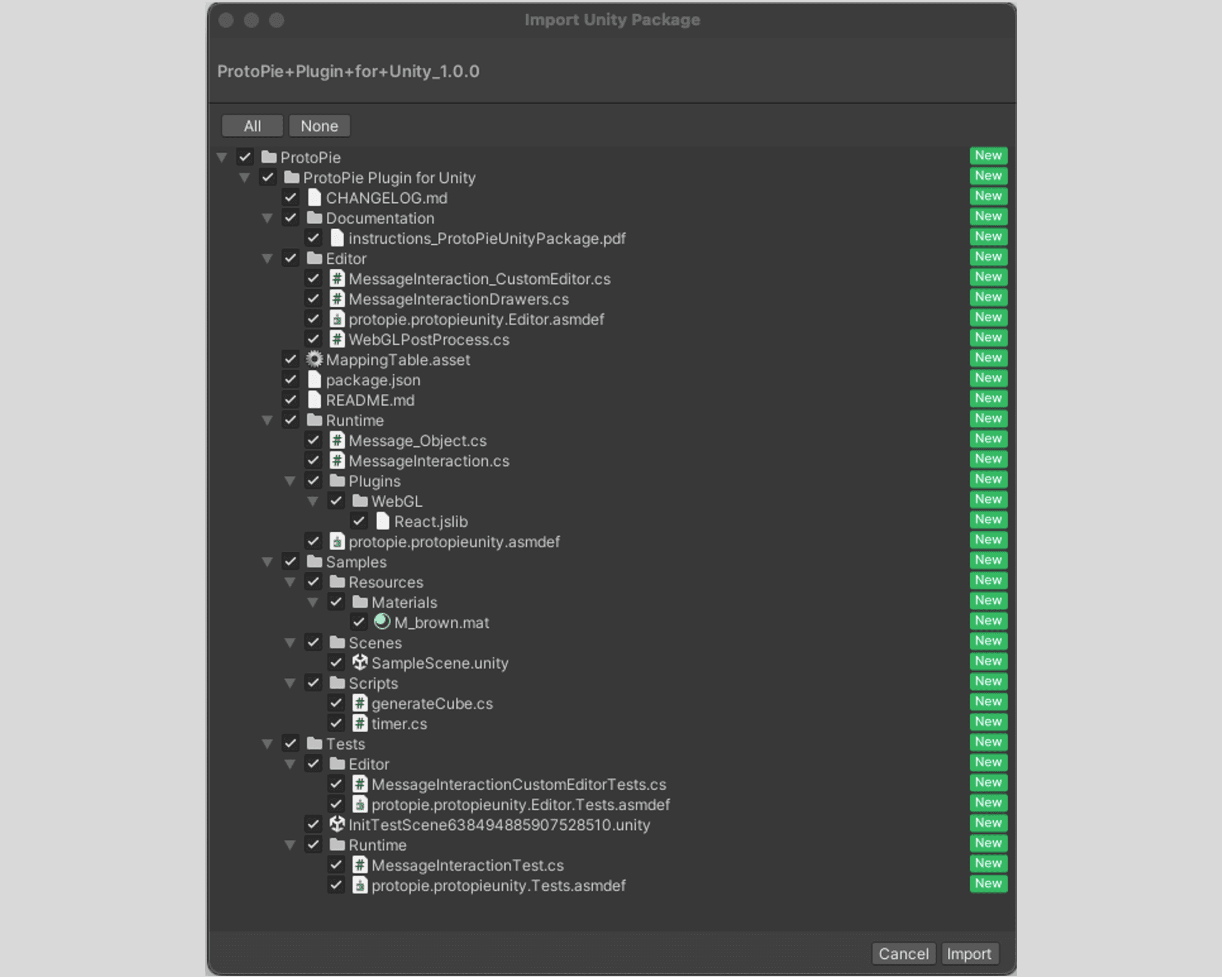Click the folder icon next to Documentation
Image resolution: width=1222 pixels, height=977 pixels.
pyautogui.click(x=314, y=218)
